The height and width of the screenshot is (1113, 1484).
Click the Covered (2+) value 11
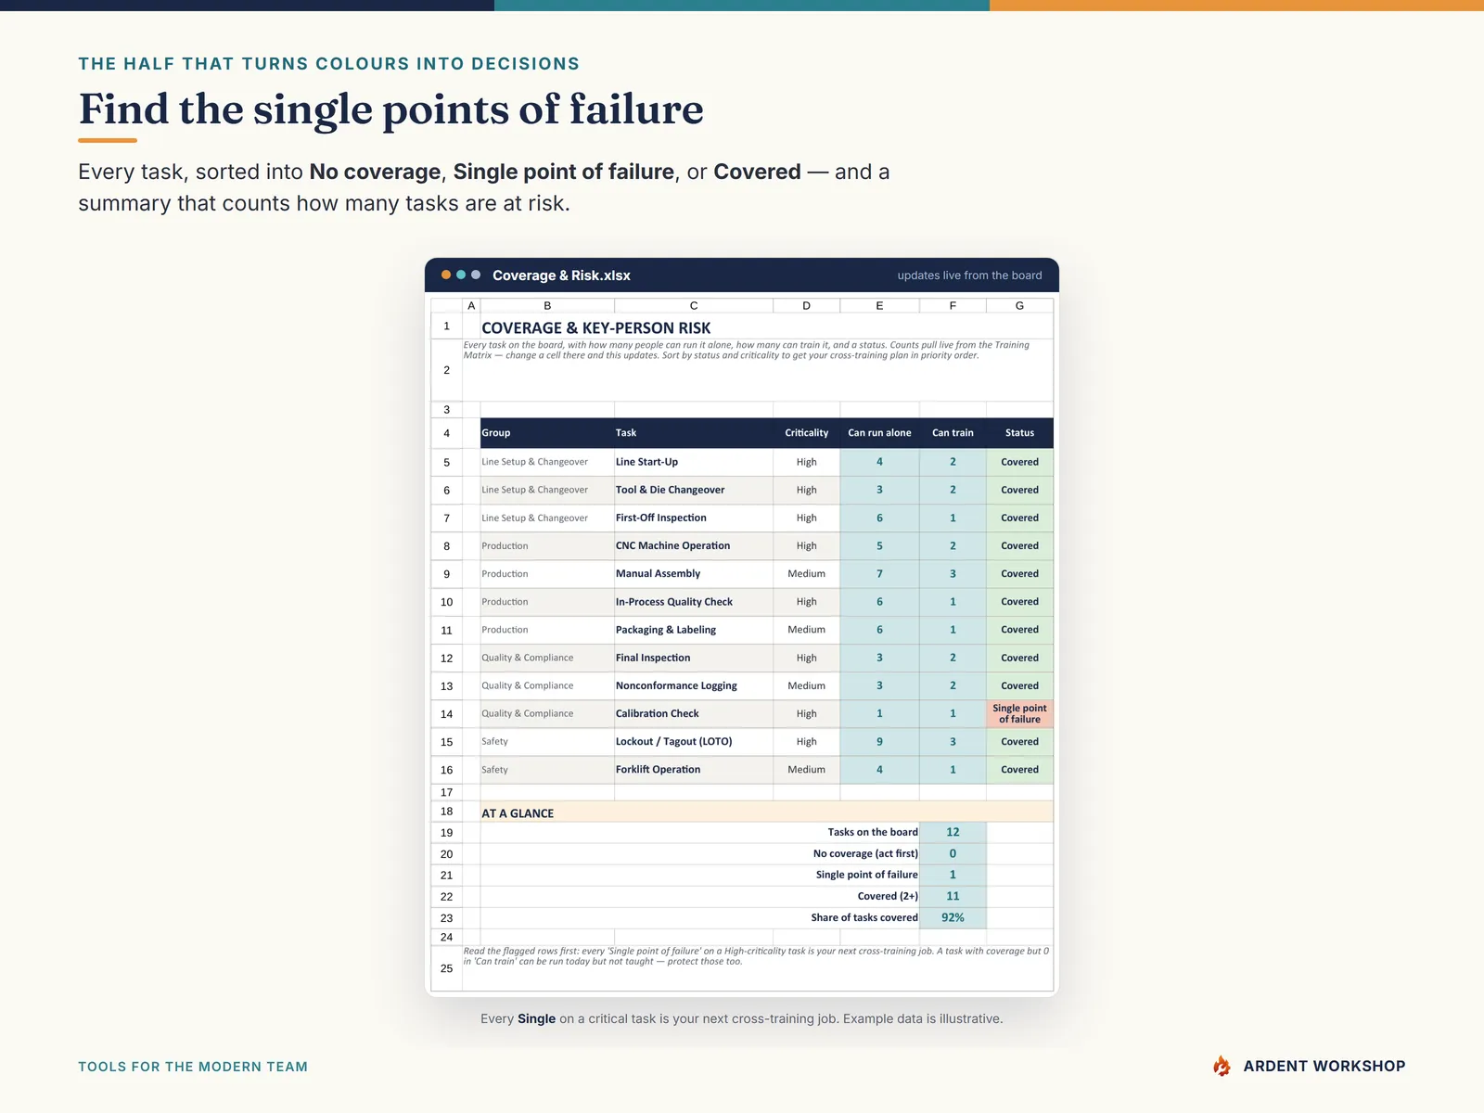click(x=953, y=896)
